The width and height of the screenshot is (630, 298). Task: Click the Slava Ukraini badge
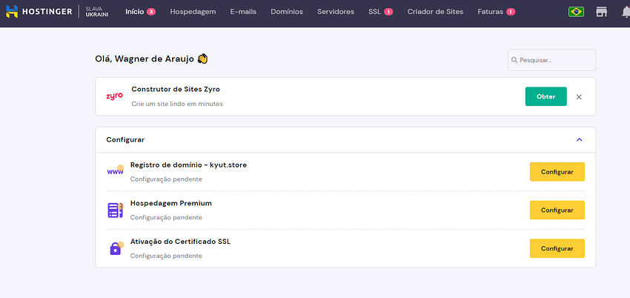(97, 12)
